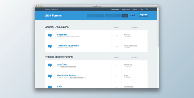194x98 pixels.
Task: Click the Jitbit Forums header title
Action: tap(53, 15)
